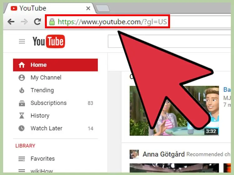
Task: Toggle the hamburger guide menu icon
Action: pos(22,41)
